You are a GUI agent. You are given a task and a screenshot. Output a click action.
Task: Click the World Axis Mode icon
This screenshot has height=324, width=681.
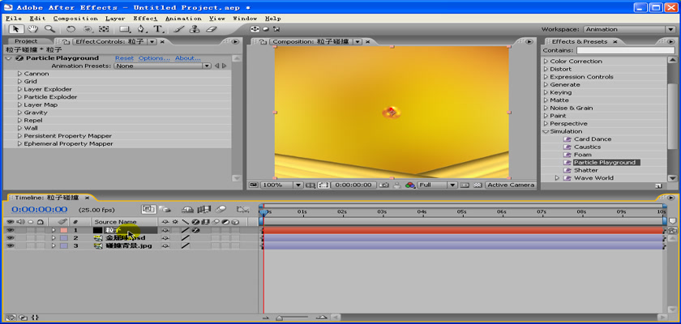(265, 29)
